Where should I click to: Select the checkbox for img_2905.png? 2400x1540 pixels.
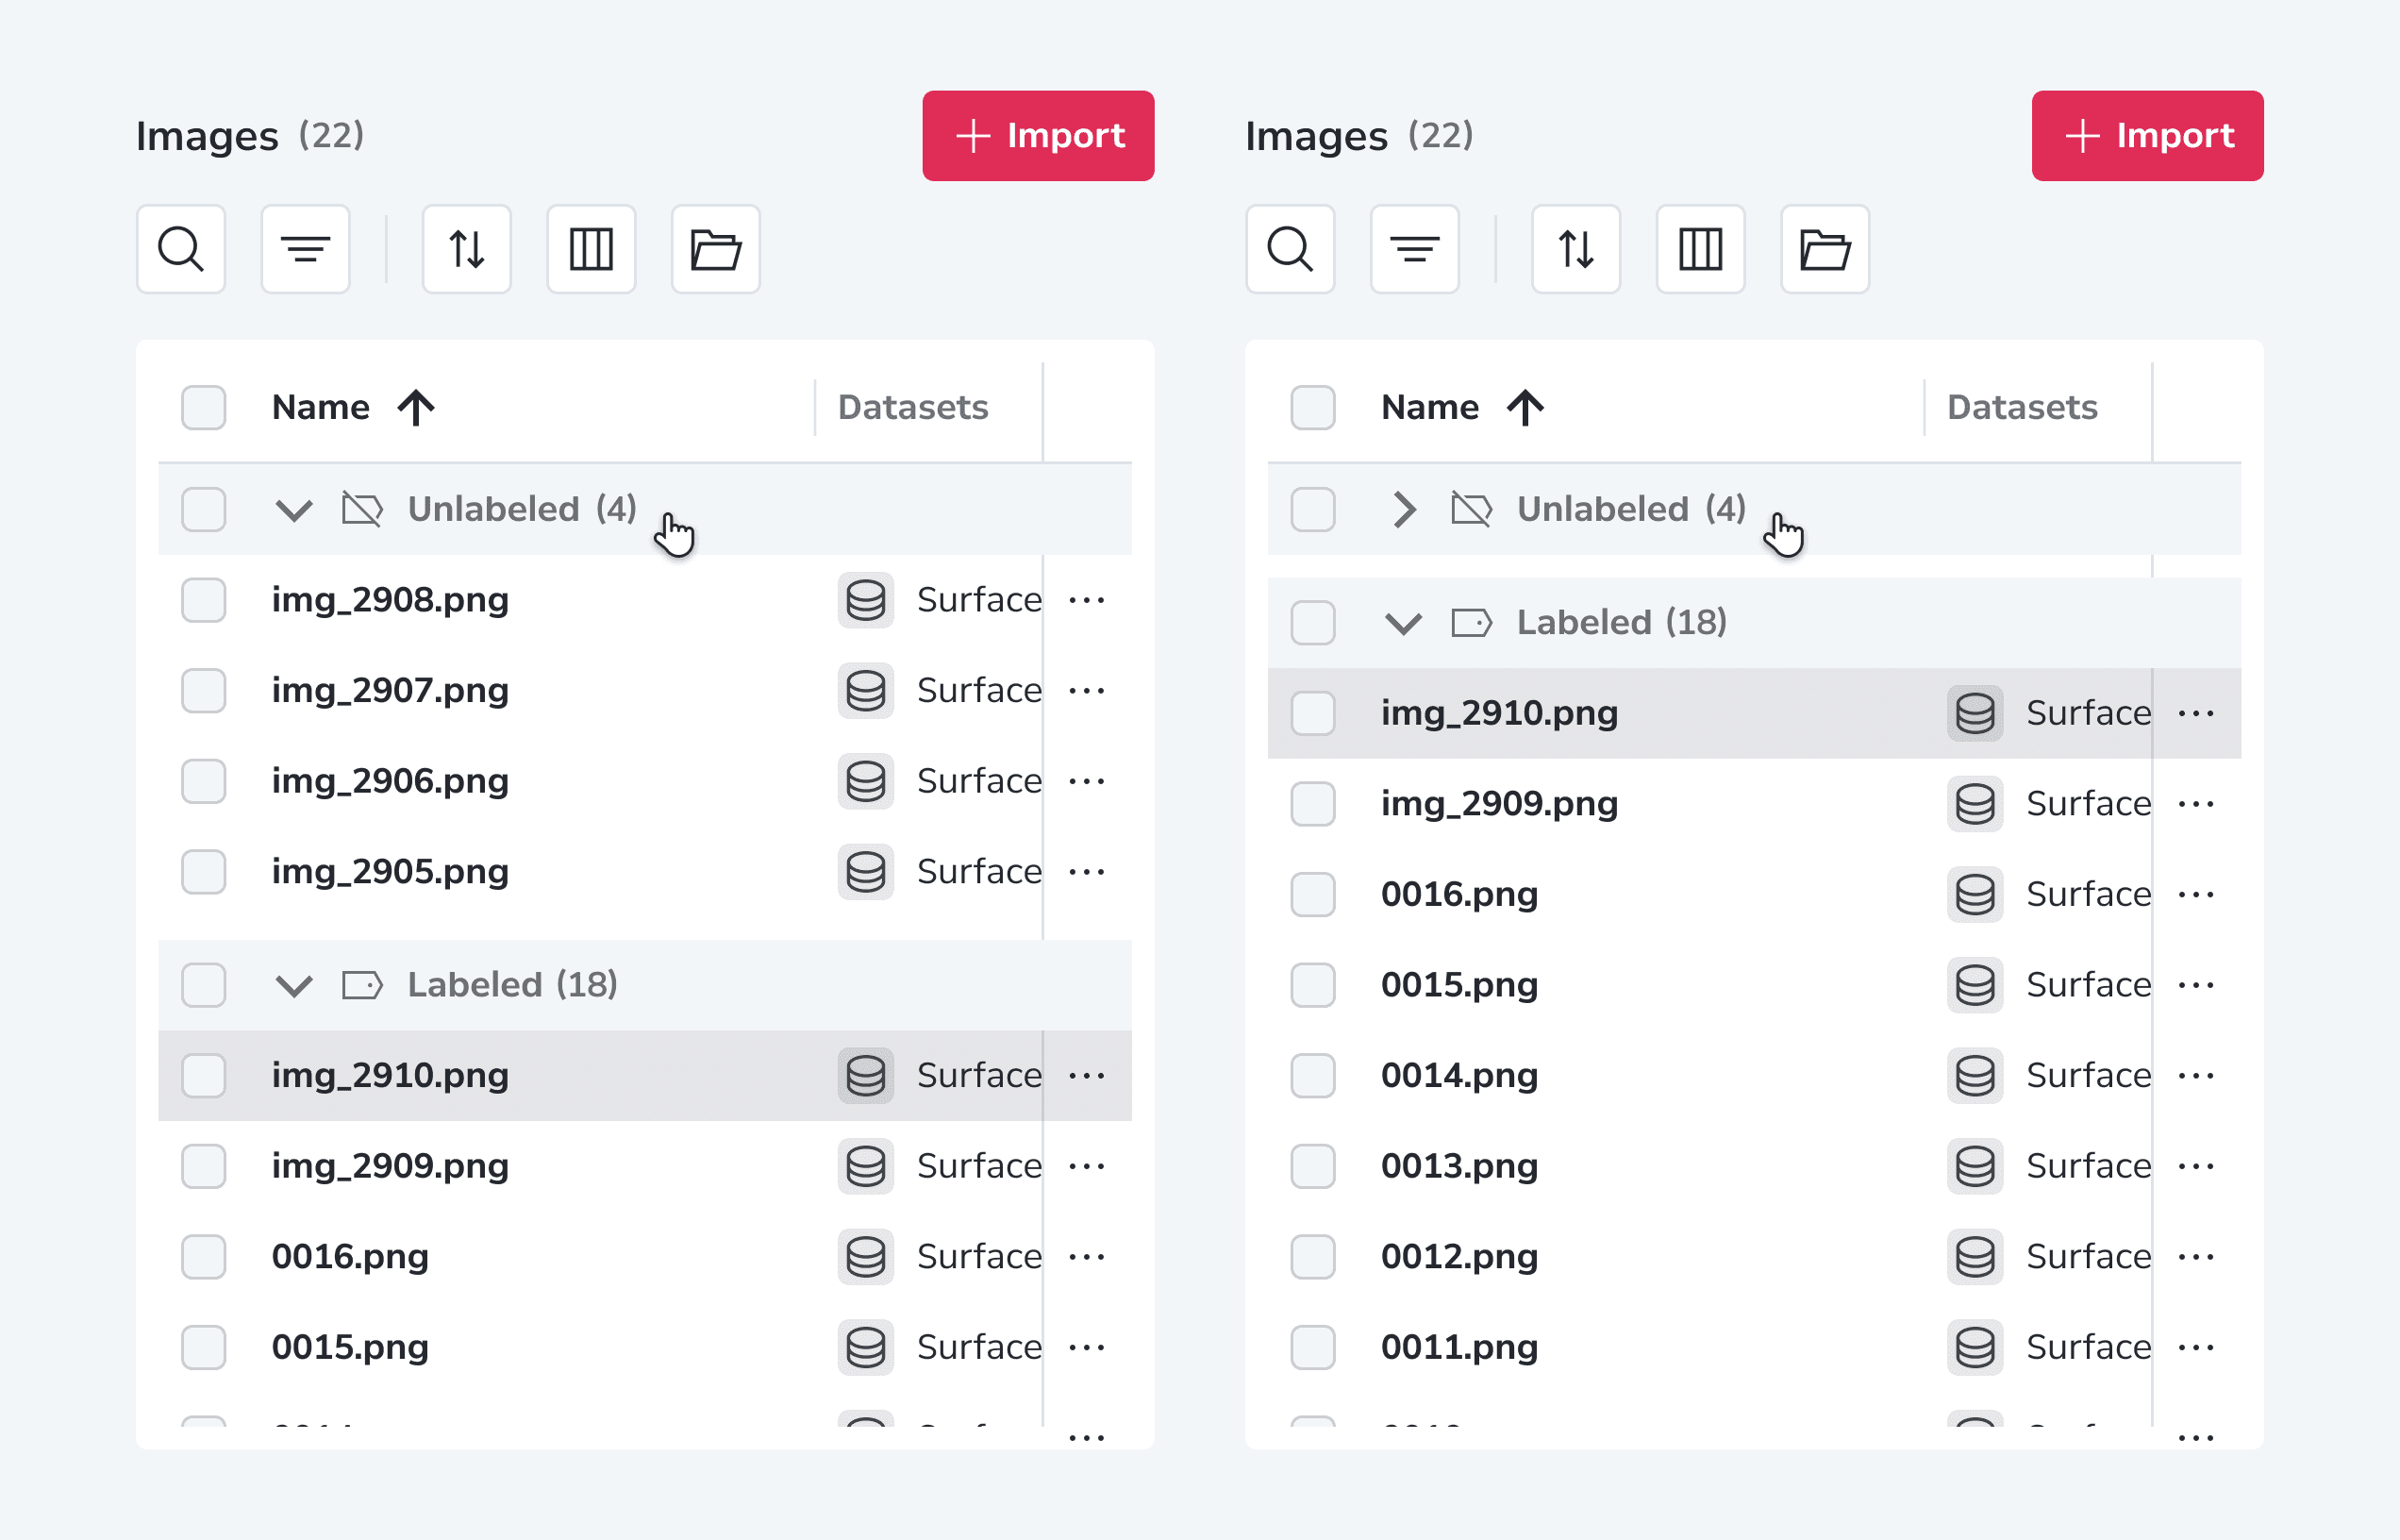tap(204, 872)
